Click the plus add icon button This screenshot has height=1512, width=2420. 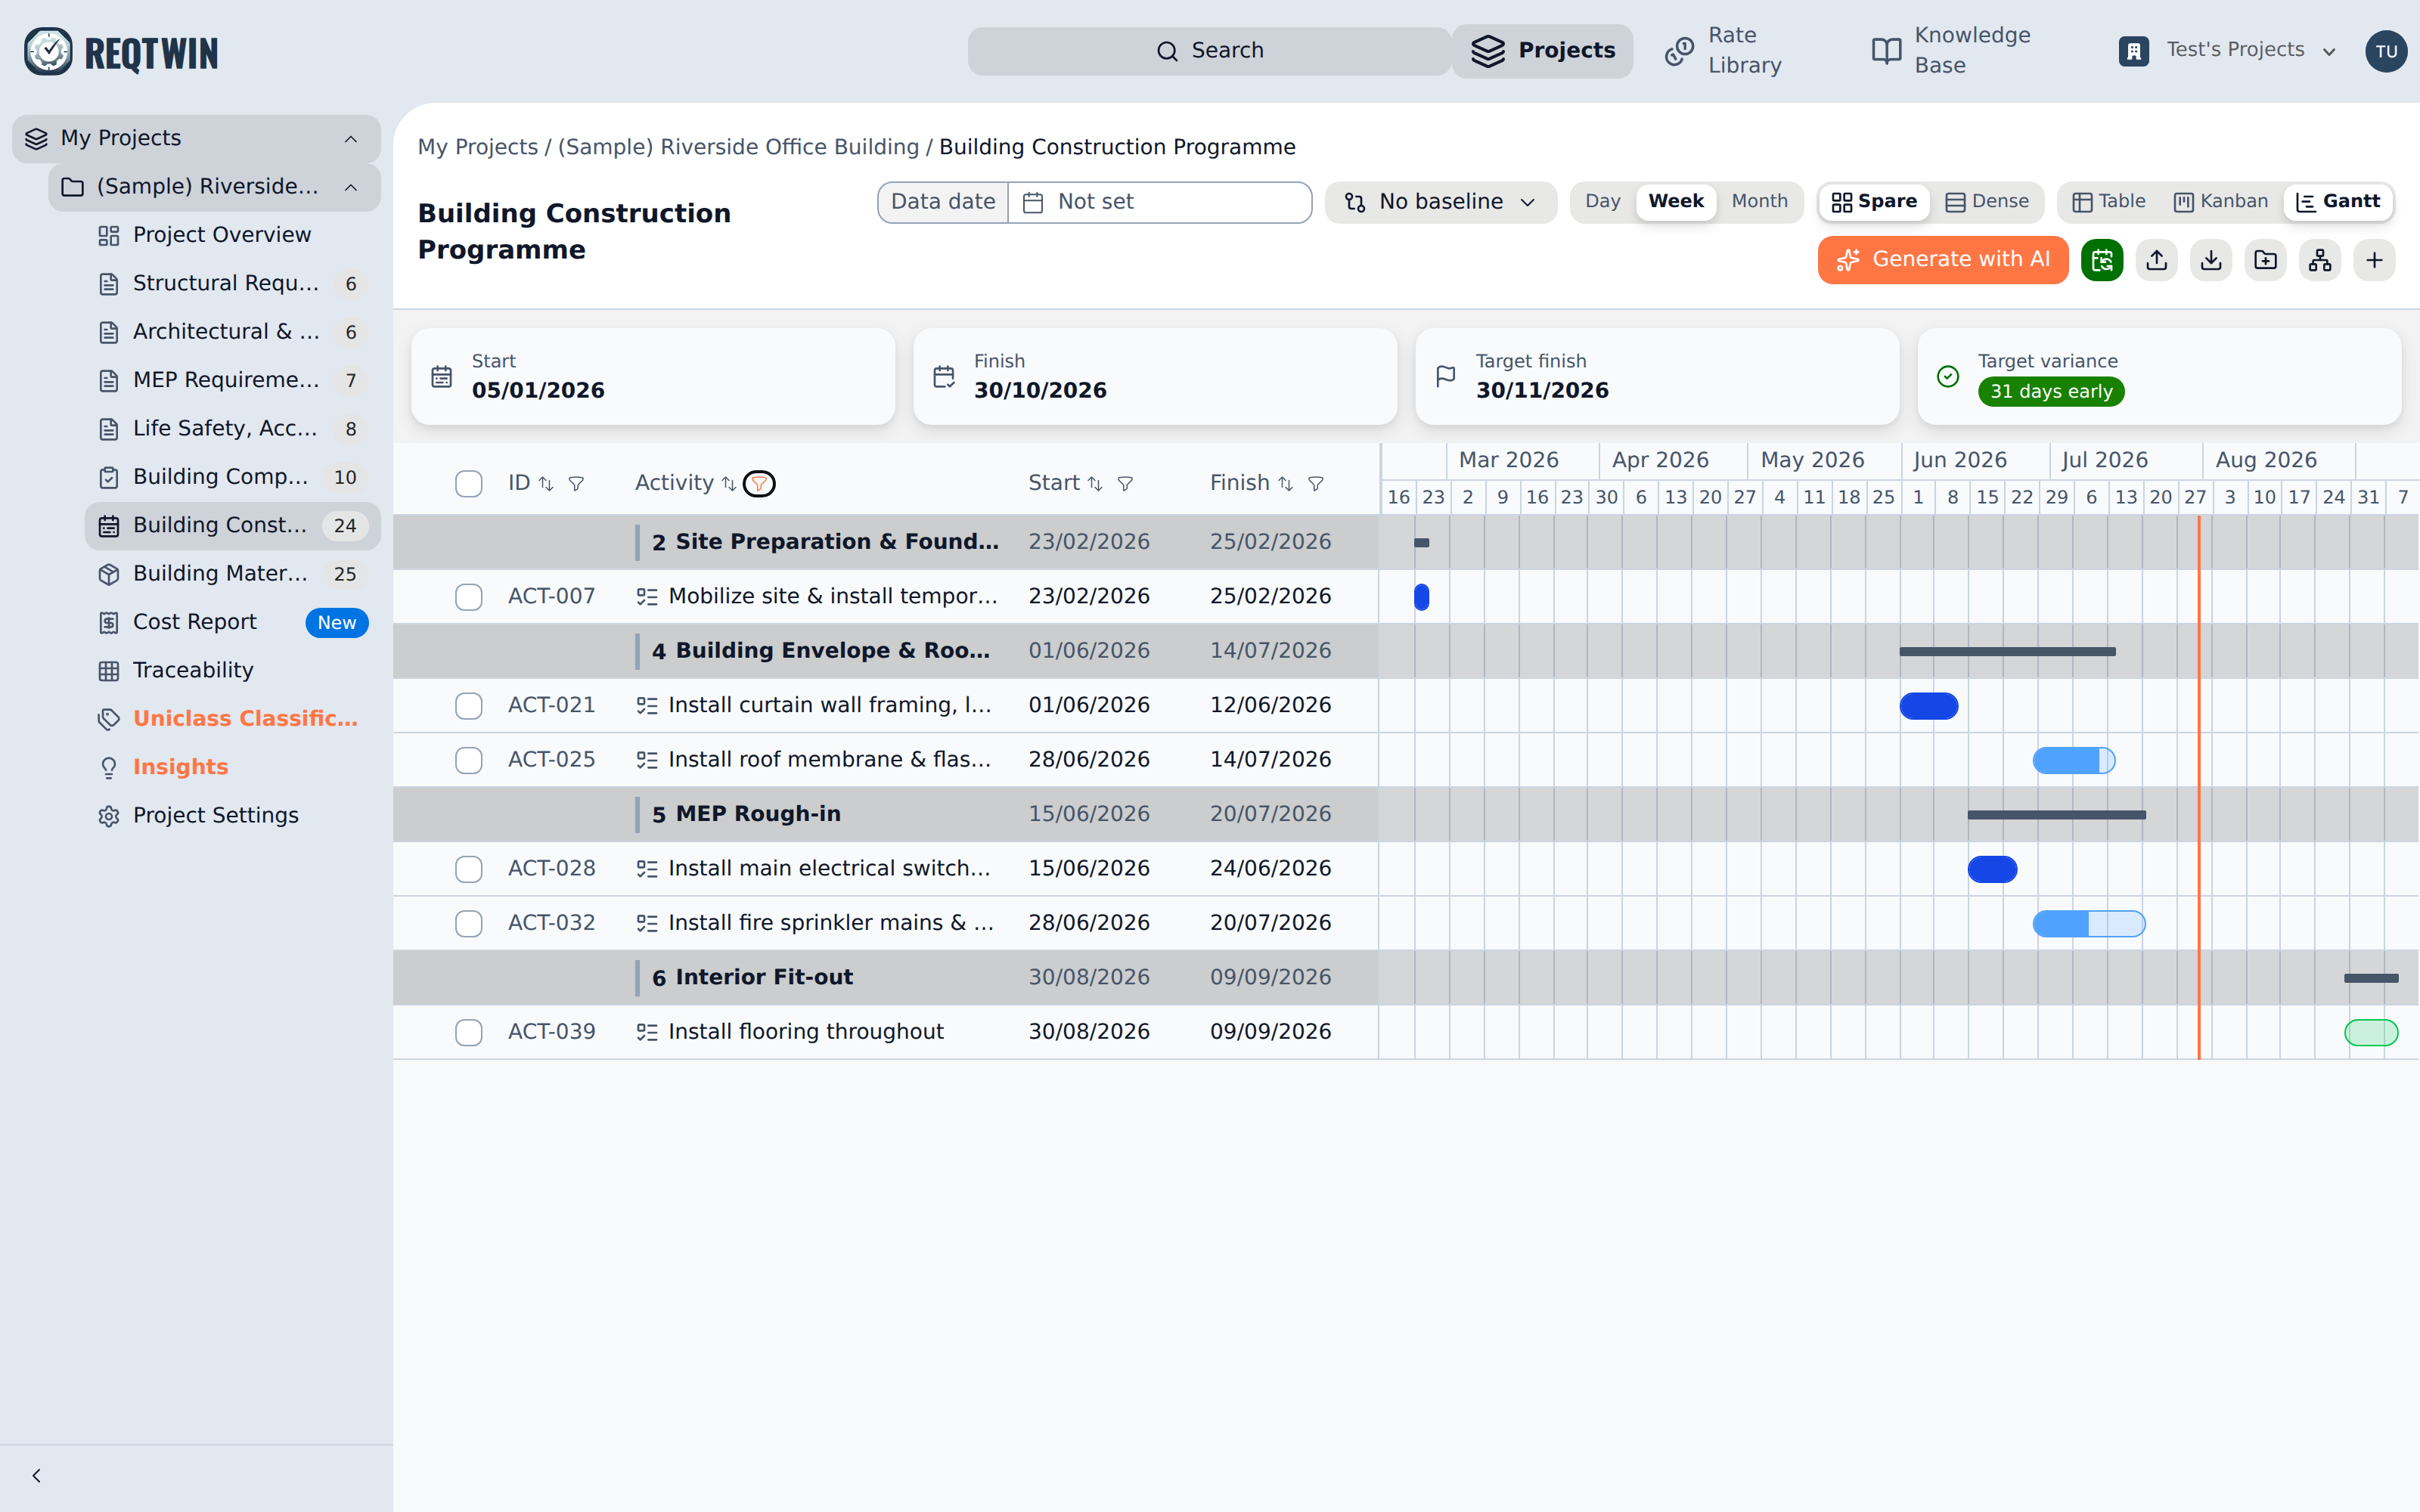coord(2374,260)
